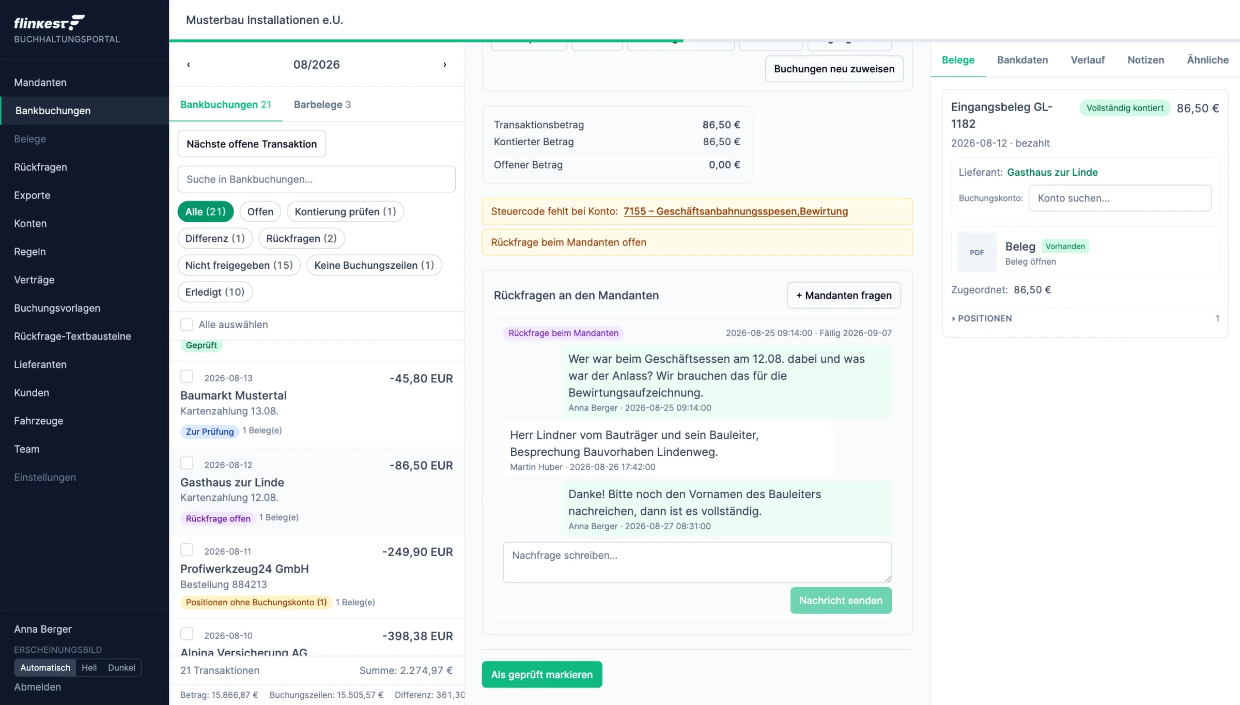1240x705 pixels.
Task: Open Exporte in sidebar
Action: [85, 195]
